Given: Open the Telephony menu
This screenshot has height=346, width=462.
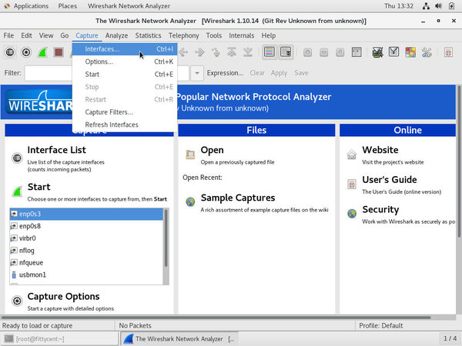Looking at the screenshot, I should tap(184, 35).
